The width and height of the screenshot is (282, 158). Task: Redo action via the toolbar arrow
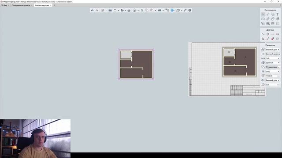click(97, 11)
